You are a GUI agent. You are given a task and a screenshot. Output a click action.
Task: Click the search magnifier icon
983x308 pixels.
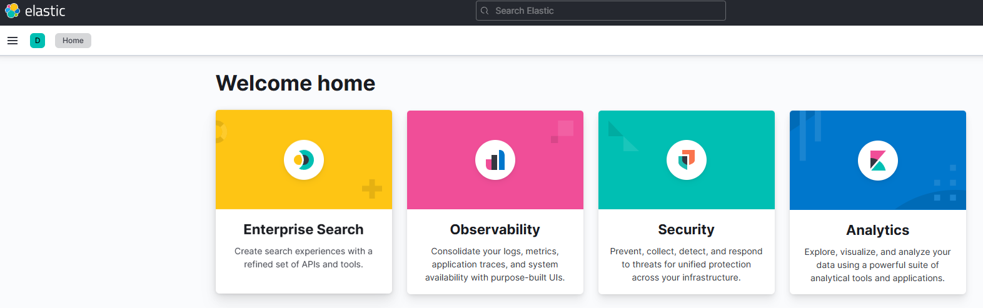point(485,11)
